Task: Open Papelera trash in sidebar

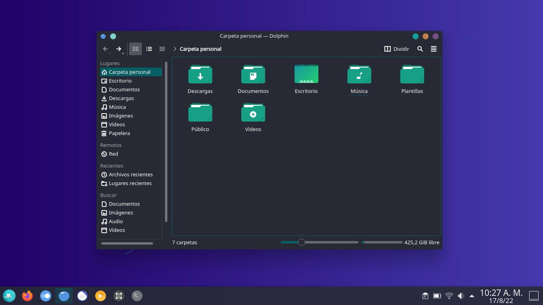Action: click(131, 133)
